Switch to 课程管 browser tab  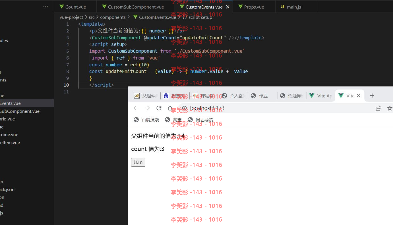(204, 96)
